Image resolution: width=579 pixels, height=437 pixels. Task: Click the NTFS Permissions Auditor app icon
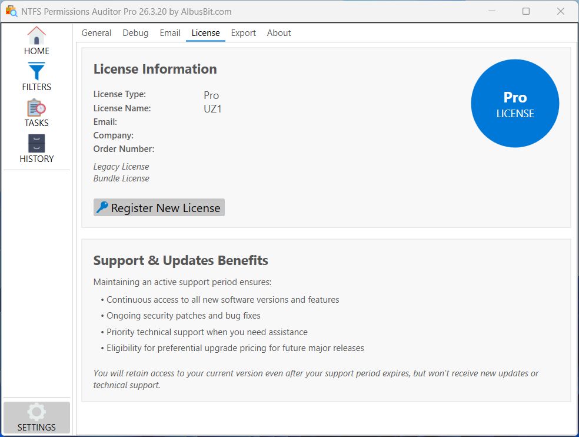click(x=11, y=11)
